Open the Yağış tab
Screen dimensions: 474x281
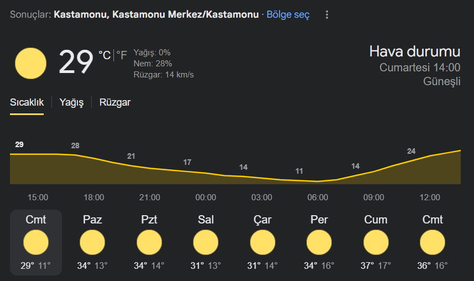71,102
